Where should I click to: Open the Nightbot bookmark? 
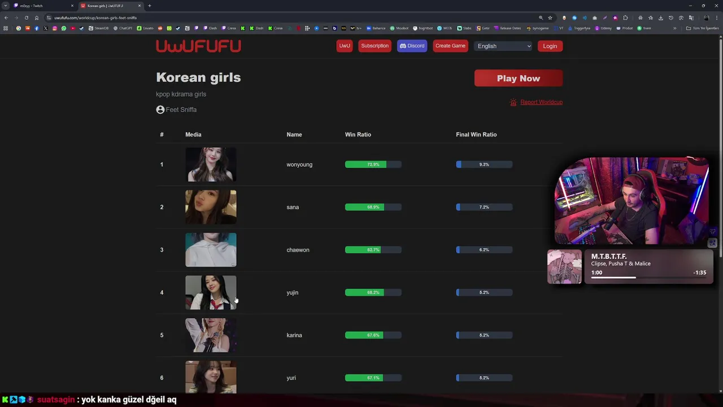coord(423,28)
